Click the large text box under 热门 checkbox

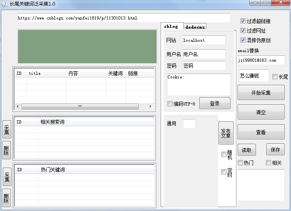[261, 185]
